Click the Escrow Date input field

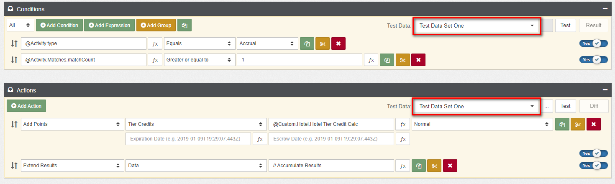(331, 139)
